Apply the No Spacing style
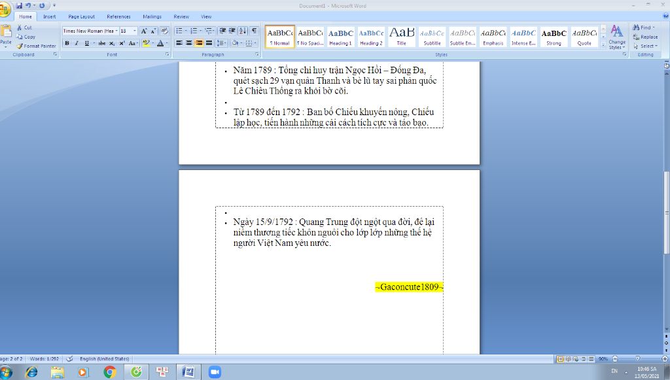This screenshot has width=670, height=380. click(310, 37)
